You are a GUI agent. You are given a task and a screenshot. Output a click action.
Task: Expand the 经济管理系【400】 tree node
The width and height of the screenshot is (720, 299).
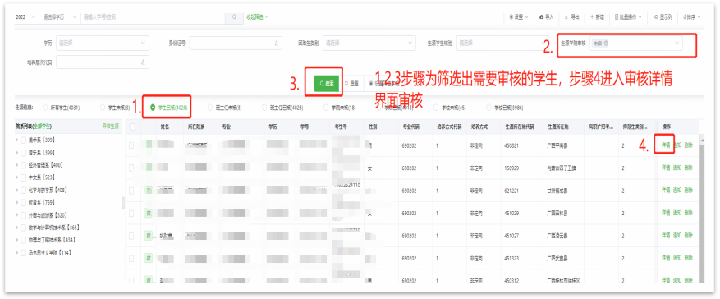point(17,164)
